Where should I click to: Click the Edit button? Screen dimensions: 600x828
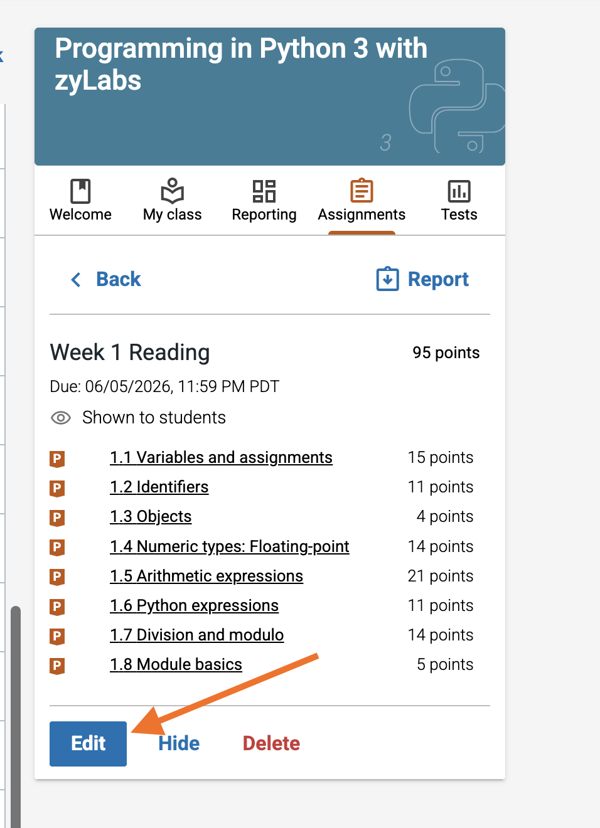click(88, 743)
